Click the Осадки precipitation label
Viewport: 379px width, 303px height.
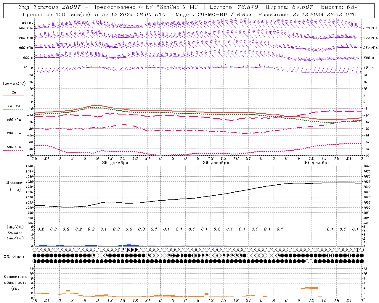coord(15,233)
